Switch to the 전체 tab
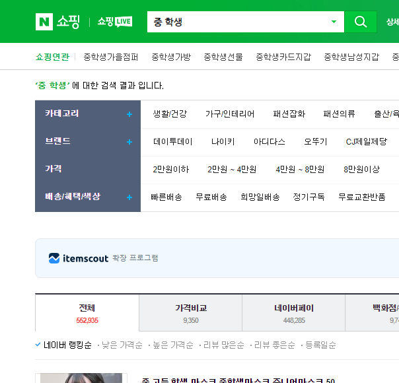 pos(87,313)
